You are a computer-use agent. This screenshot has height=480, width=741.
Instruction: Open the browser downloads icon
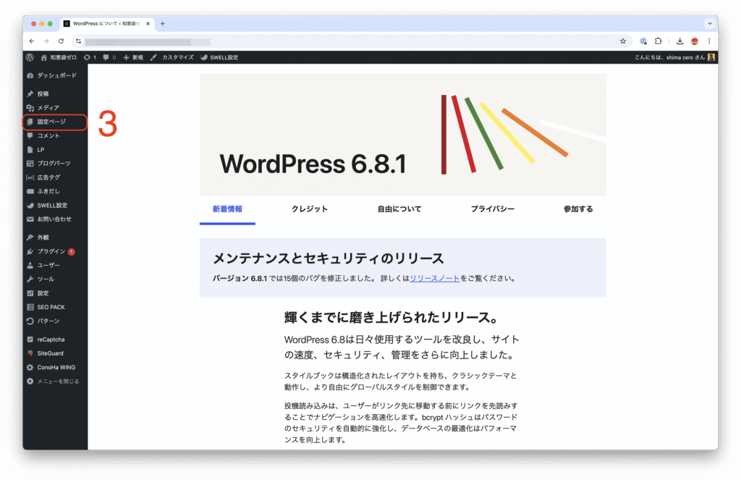[x=679, y=41]
